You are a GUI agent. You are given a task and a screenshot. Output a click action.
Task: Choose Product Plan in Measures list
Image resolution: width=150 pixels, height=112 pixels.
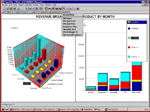coord(72,24)
